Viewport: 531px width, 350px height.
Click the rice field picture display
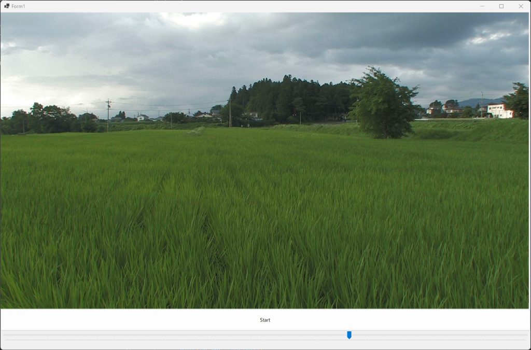(x=265, y=160)
